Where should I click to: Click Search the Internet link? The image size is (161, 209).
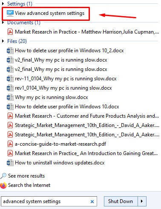[29, 185]
